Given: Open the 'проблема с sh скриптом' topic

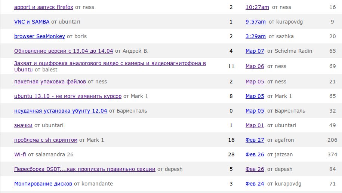Looking at the screenshot, I should [46, 140].
